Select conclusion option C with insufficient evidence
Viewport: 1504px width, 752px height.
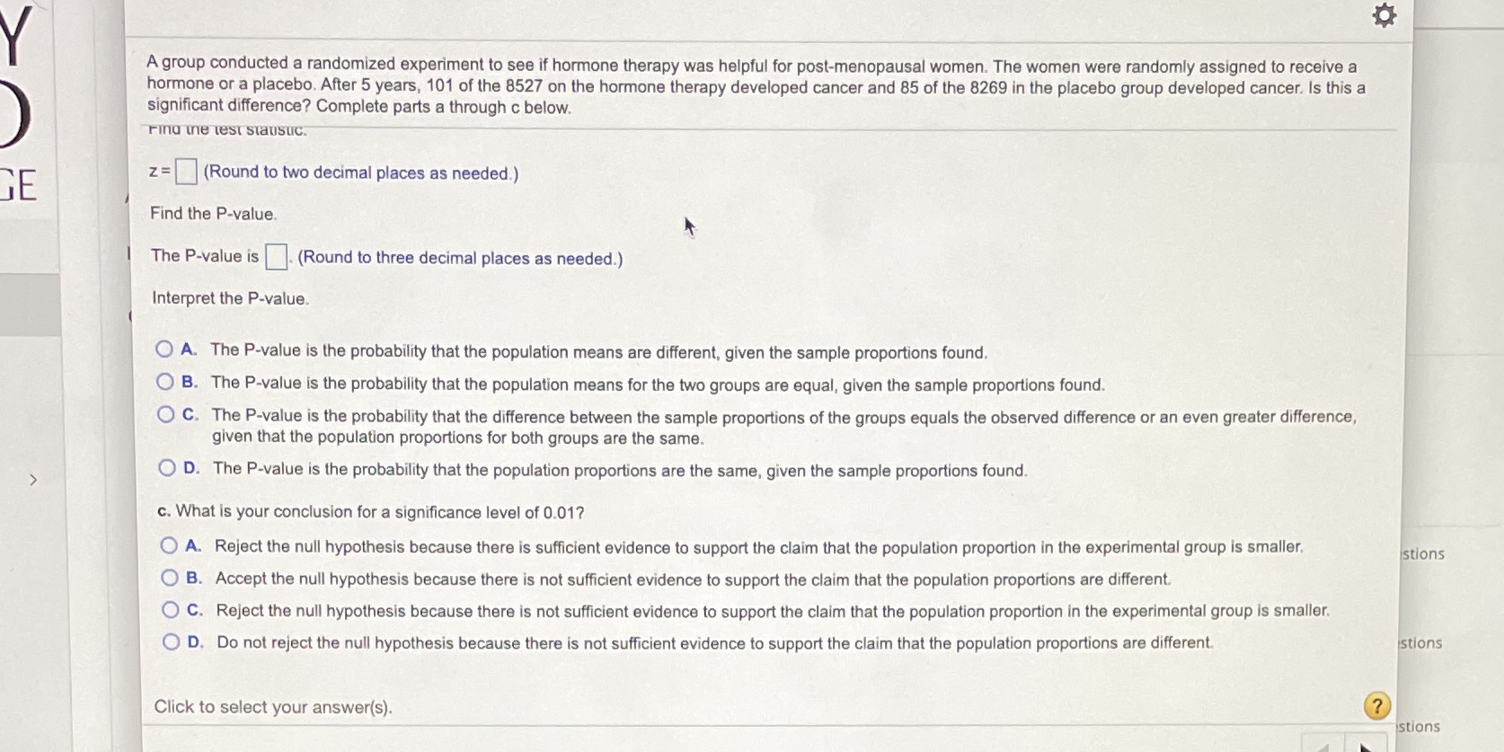coord(171,608)
